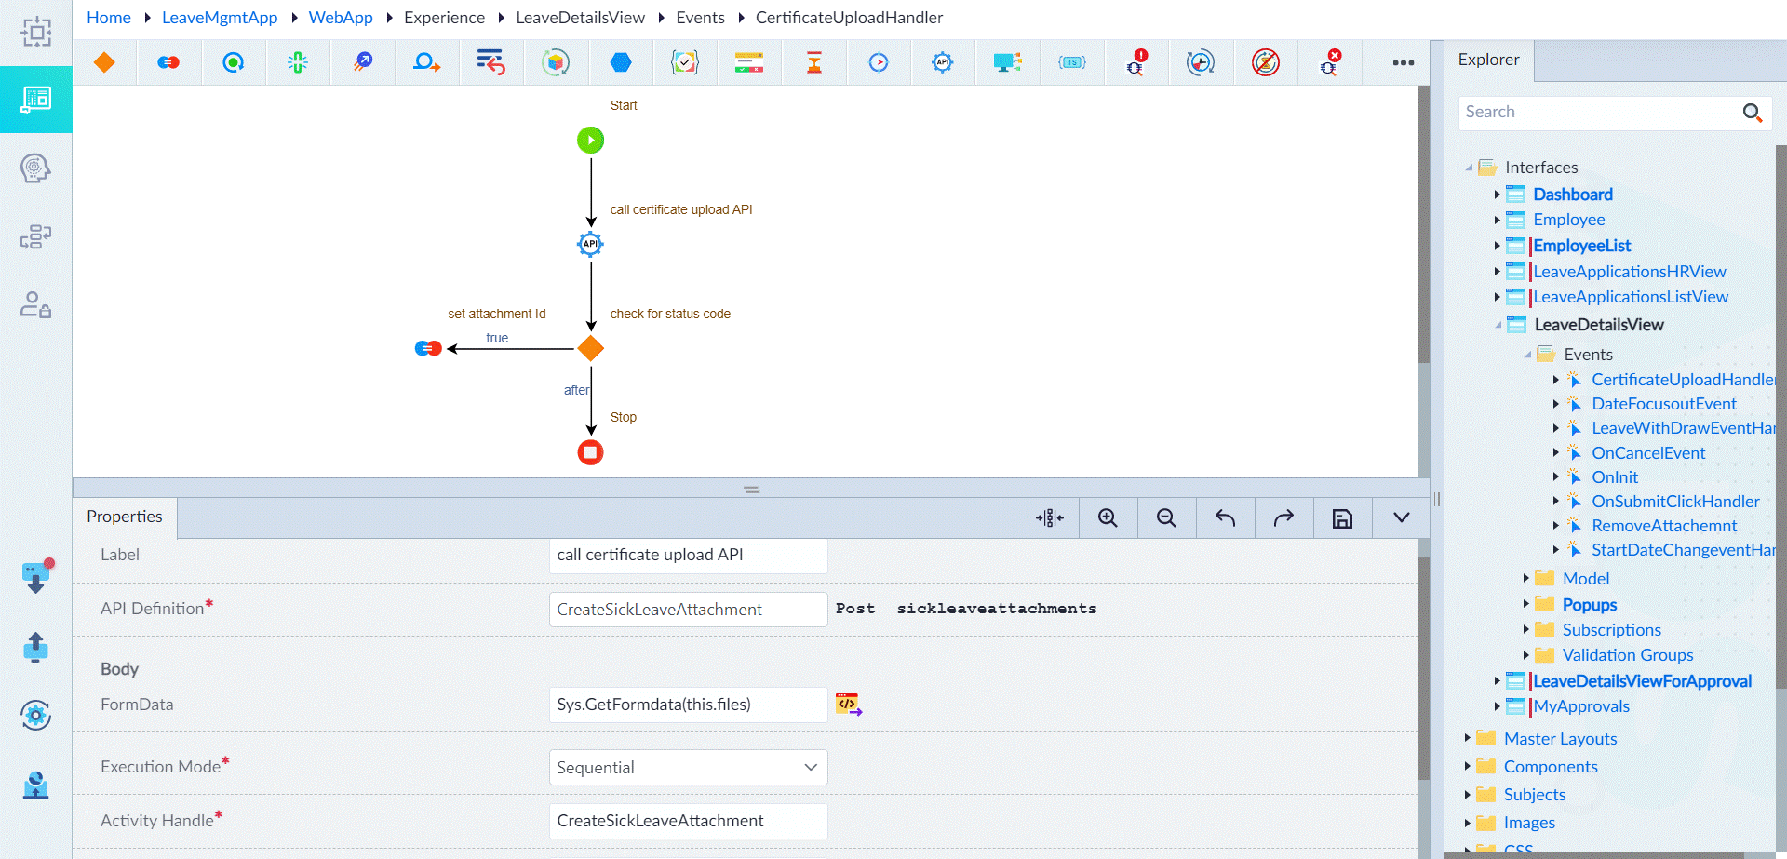Save the event flow
Viewport: 1787px width, 859px height.
pyautogui.click(x=1342, y=518)
